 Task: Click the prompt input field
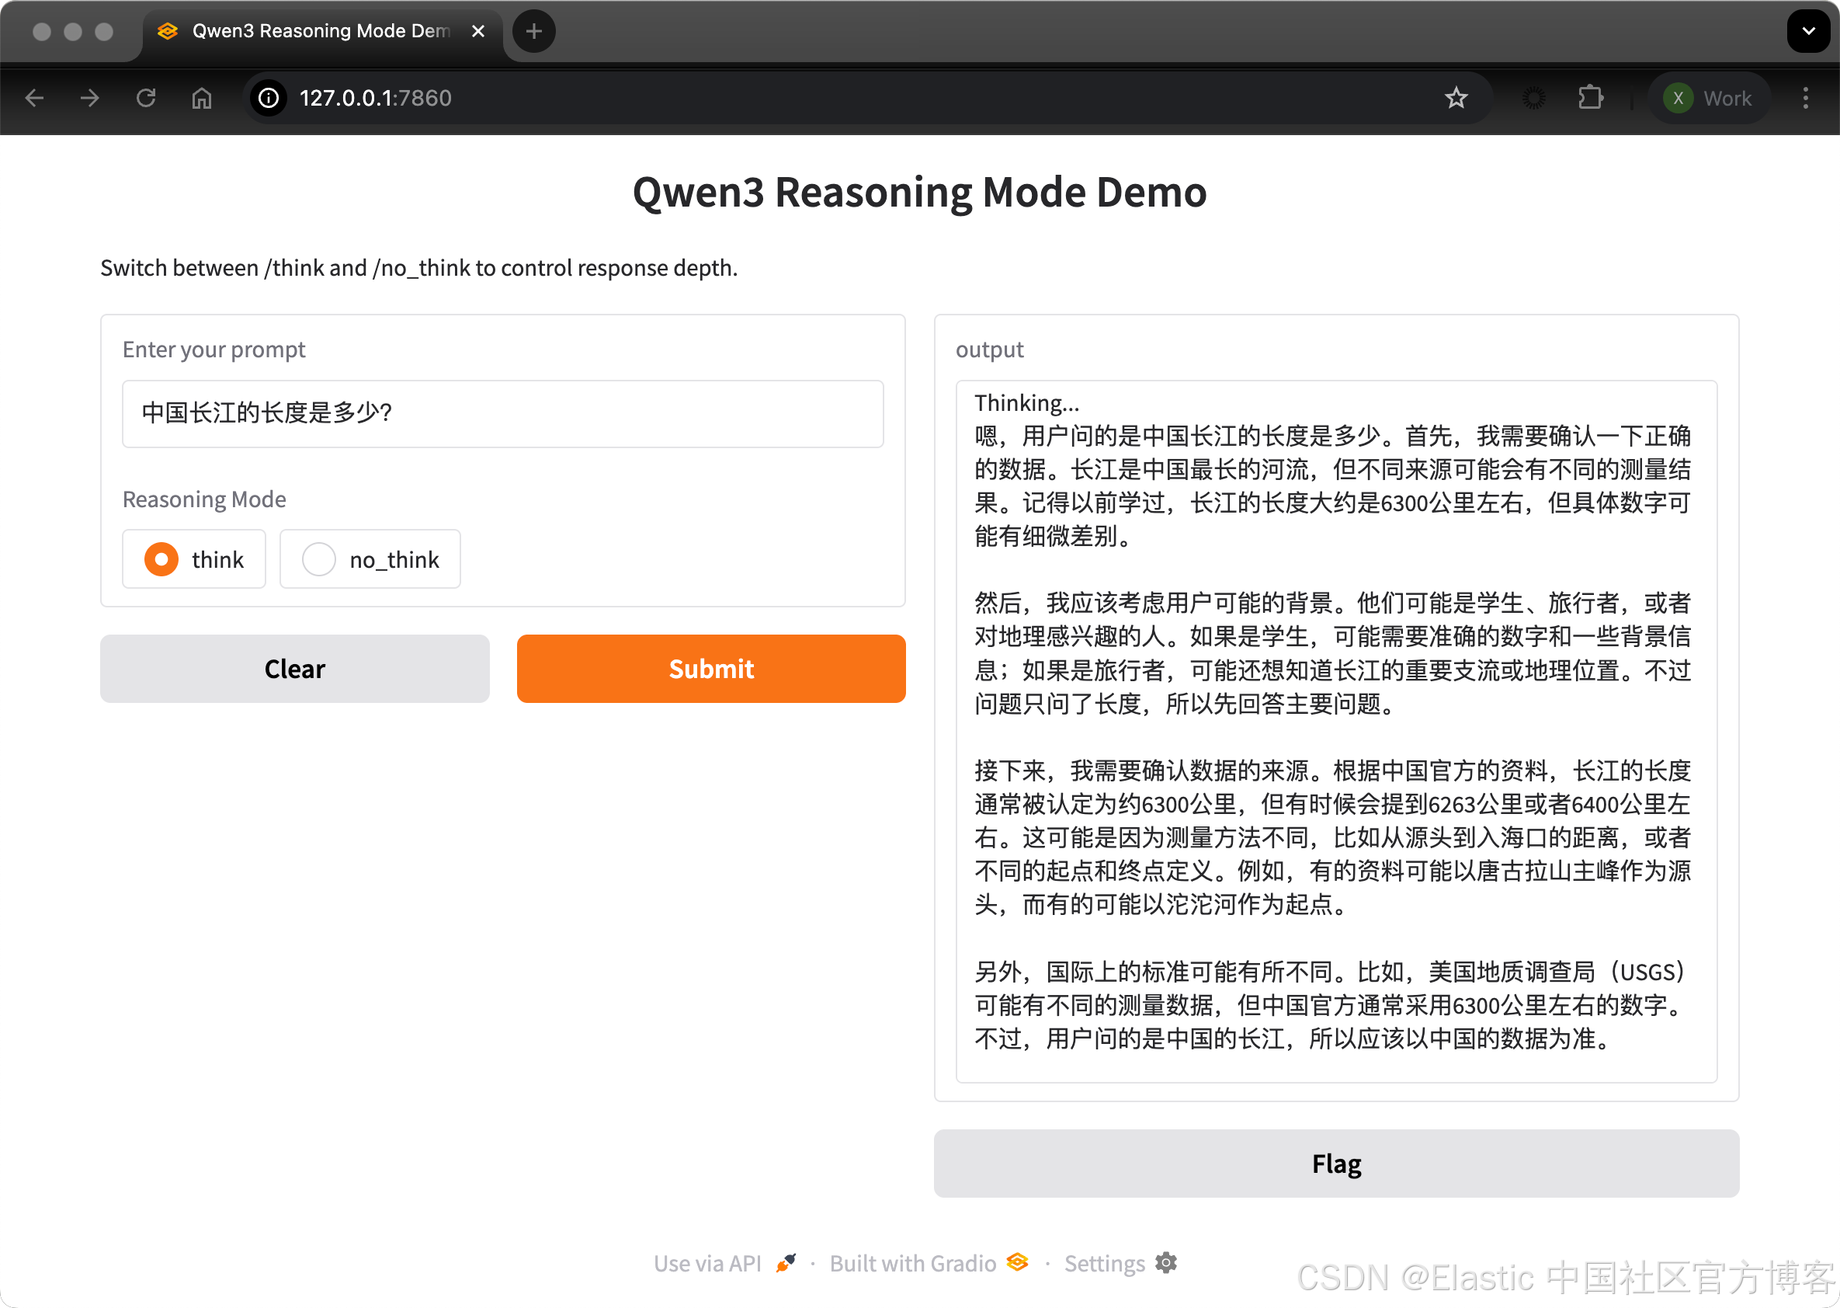(x=503, y=413)
